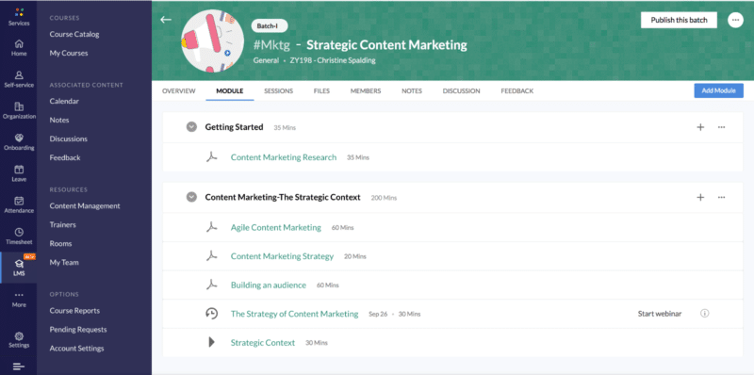Click info icon next to Start webinar

704,314
